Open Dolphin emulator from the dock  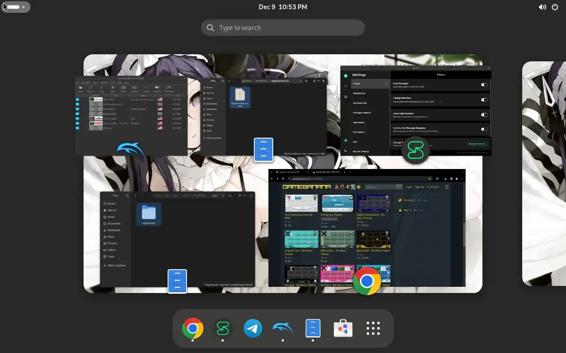pyautogui.click(x=283, y=328)
